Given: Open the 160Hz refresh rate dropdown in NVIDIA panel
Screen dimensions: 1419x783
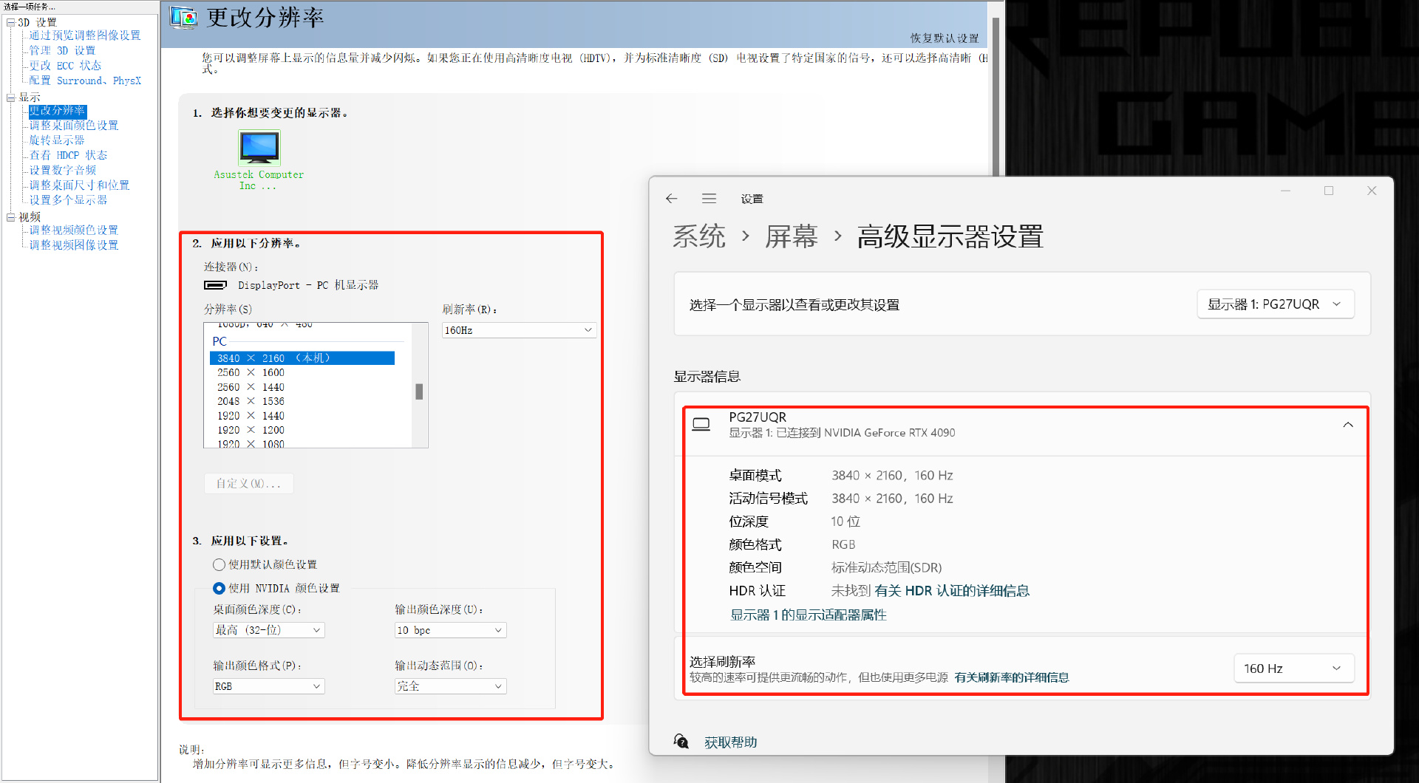Looking at the screenshot, I should (x=519, y=330).
